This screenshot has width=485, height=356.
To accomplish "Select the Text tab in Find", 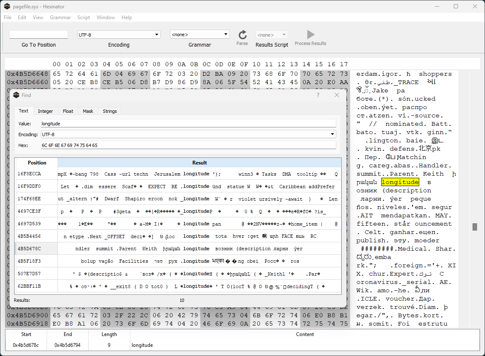I will (23, 111).
